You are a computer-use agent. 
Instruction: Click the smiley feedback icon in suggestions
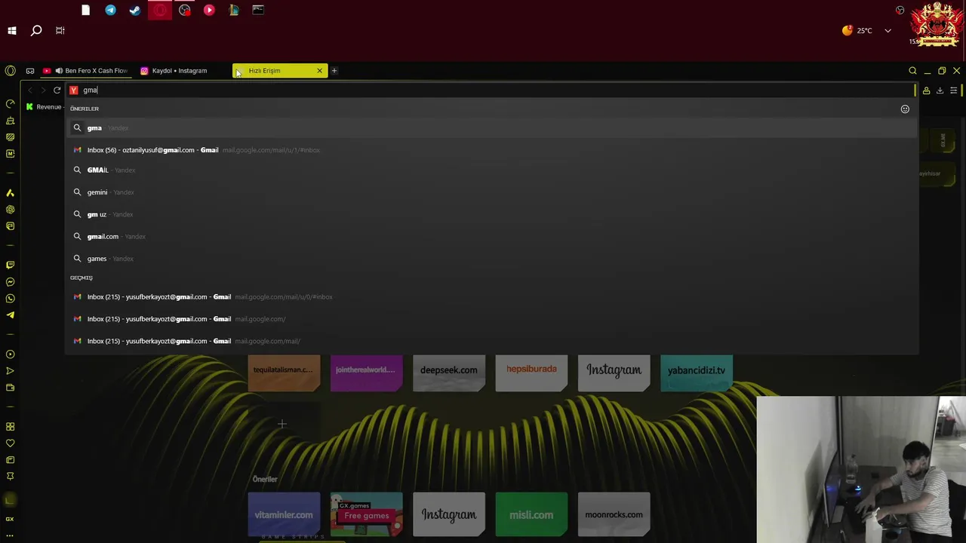905,109
